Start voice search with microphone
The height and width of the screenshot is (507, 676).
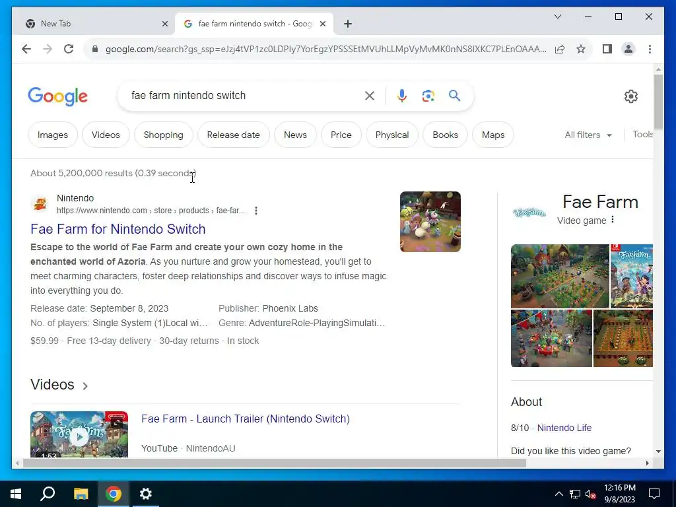click(402, 96)
